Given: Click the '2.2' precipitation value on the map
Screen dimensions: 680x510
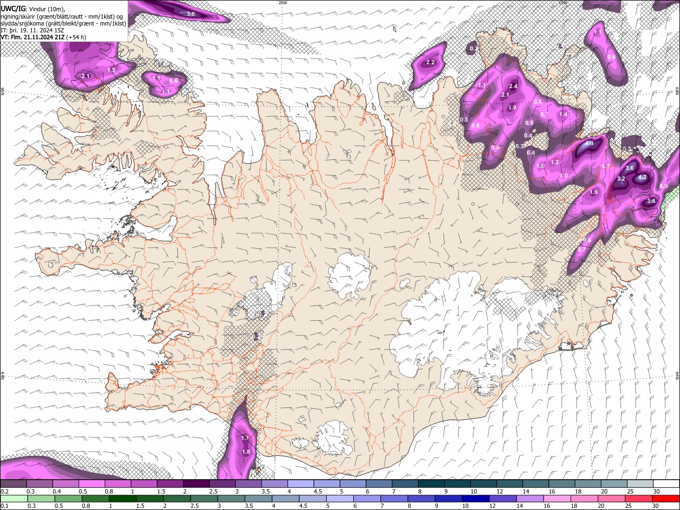Looking at the screenshot, I should [430, 63].
